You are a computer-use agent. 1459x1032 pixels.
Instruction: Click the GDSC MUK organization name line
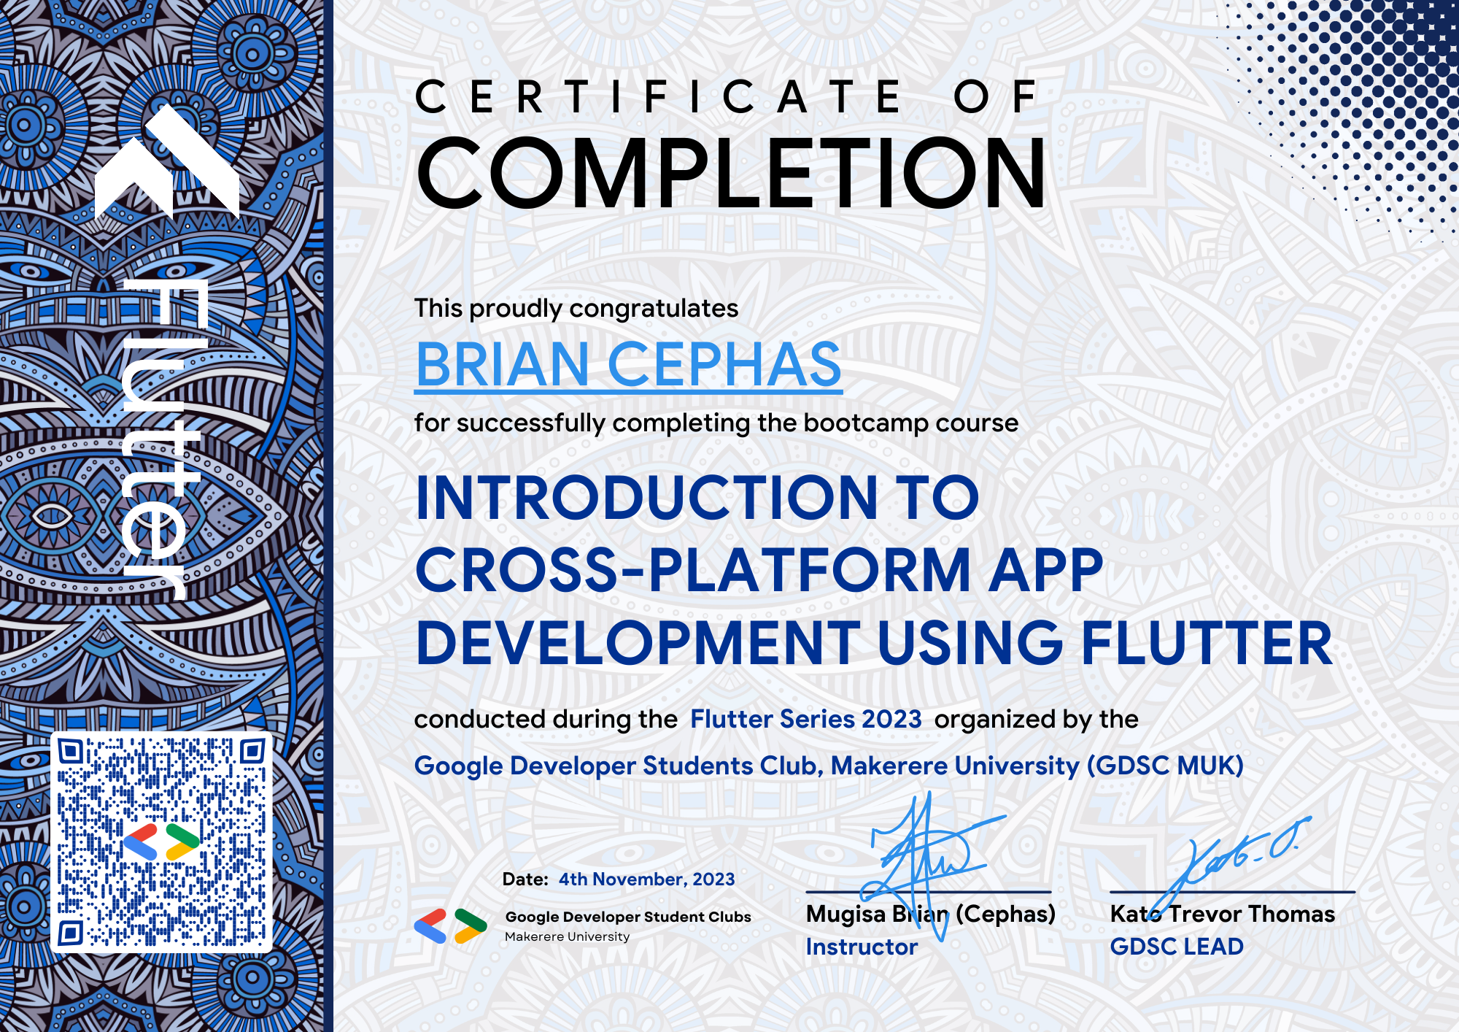point(828,766)
